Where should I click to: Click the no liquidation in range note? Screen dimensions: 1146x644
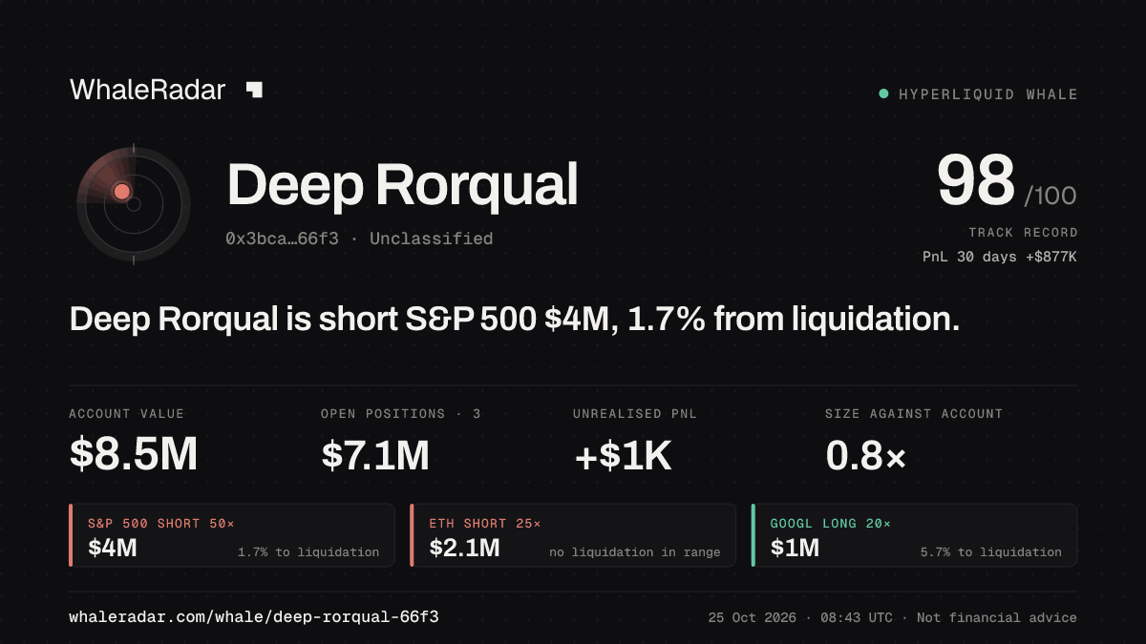coord(635,552)
